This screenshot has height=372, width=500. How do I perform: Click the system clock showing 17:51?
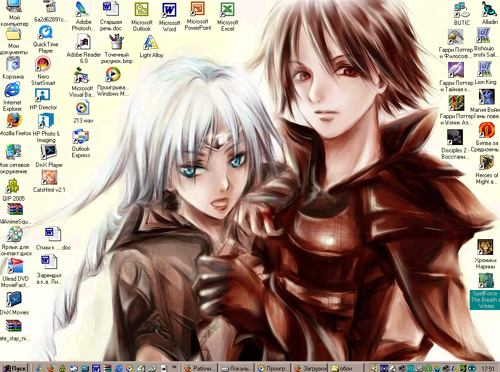coord(488,369)
